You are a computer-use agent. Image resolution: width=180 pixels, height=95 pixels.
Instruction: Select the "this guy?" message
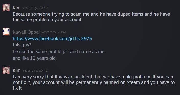coord(22,45)
